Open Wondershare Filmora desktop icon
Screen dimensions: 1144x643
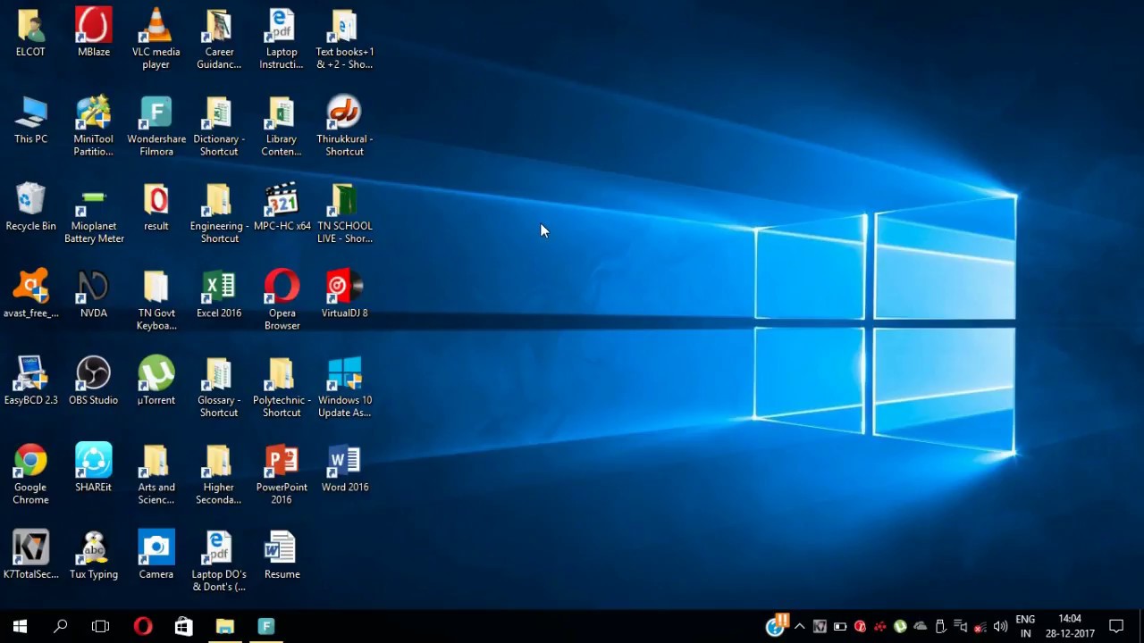(x=156, y=126)
